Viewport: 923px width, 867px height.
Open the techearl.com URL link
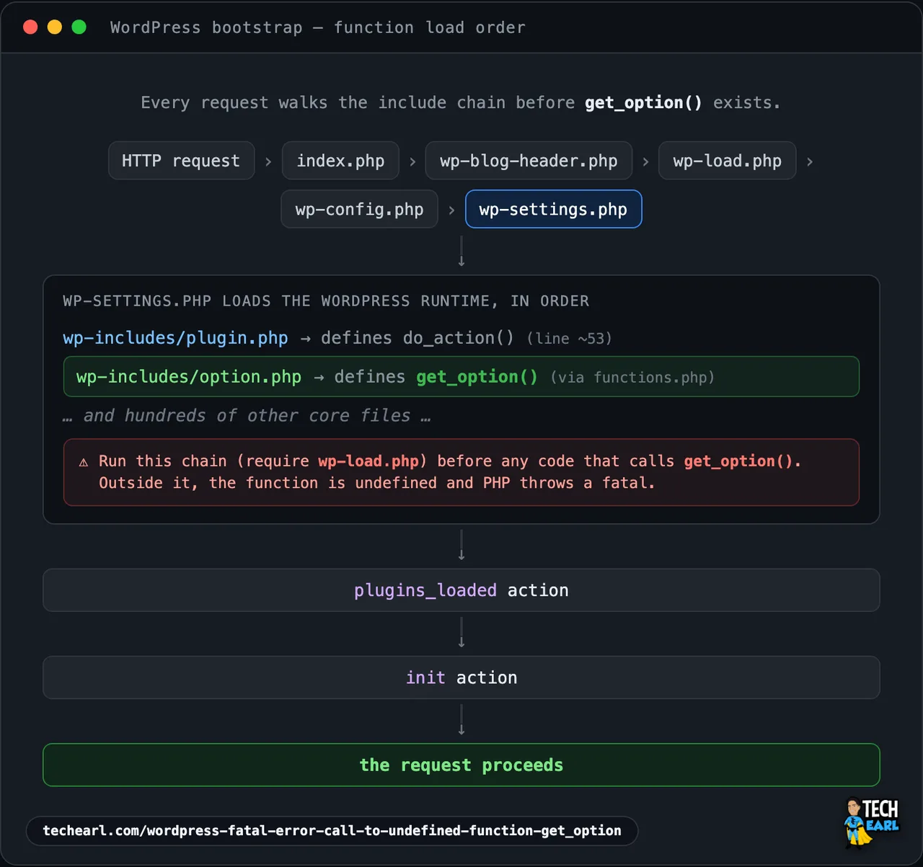332,830
